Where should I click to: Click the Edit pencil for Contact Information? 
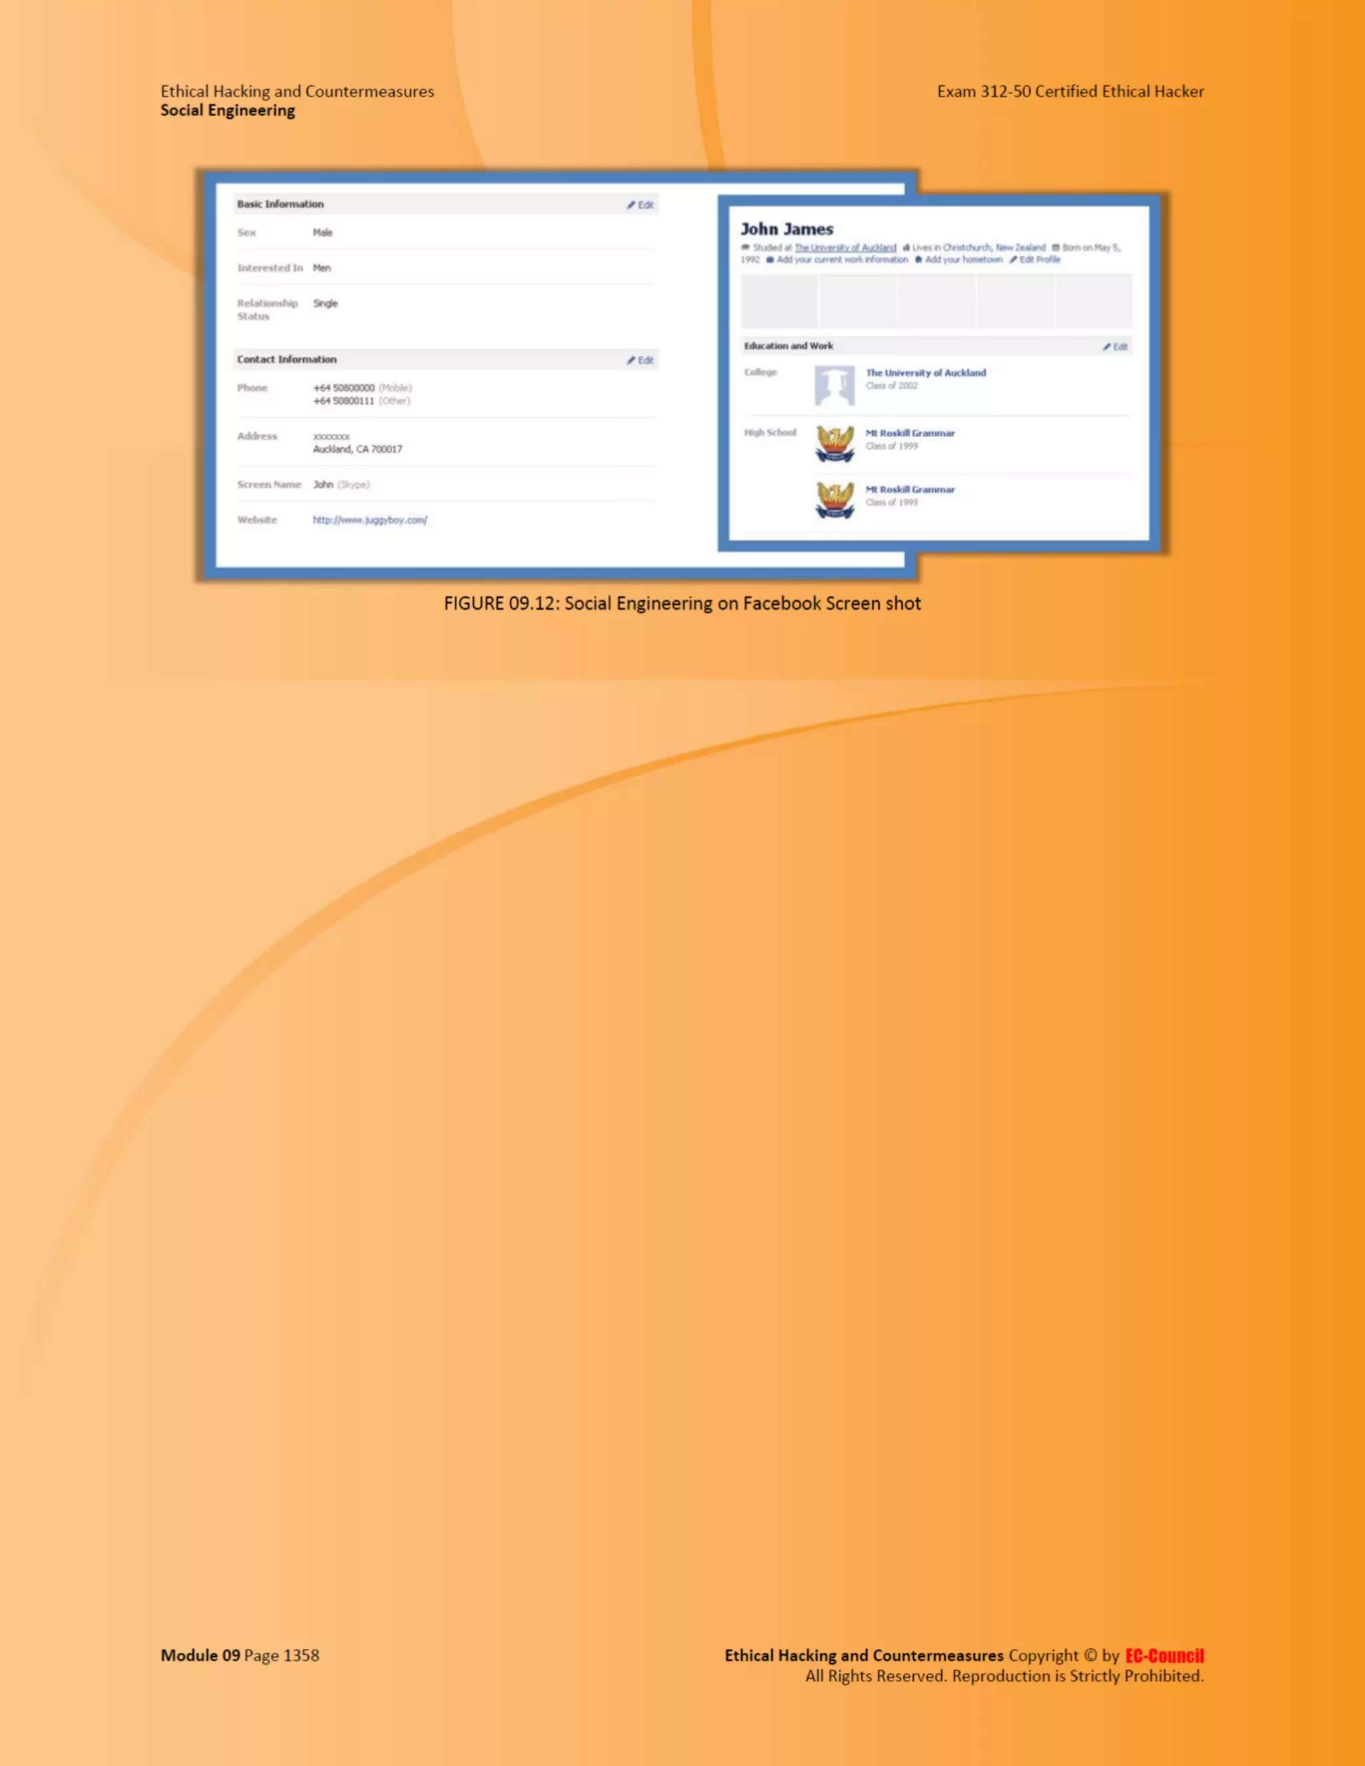[631, 361]
